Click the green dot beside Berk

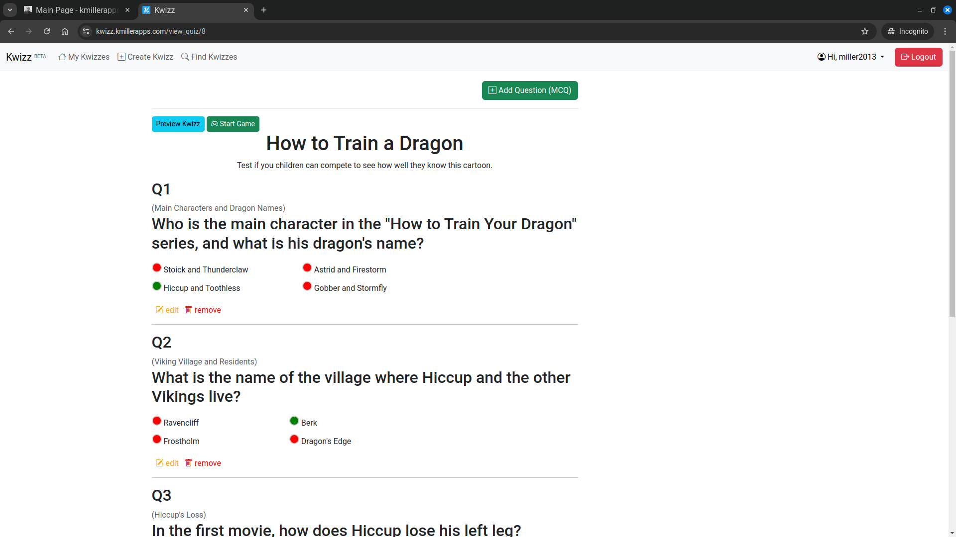[x=294, y=421]
